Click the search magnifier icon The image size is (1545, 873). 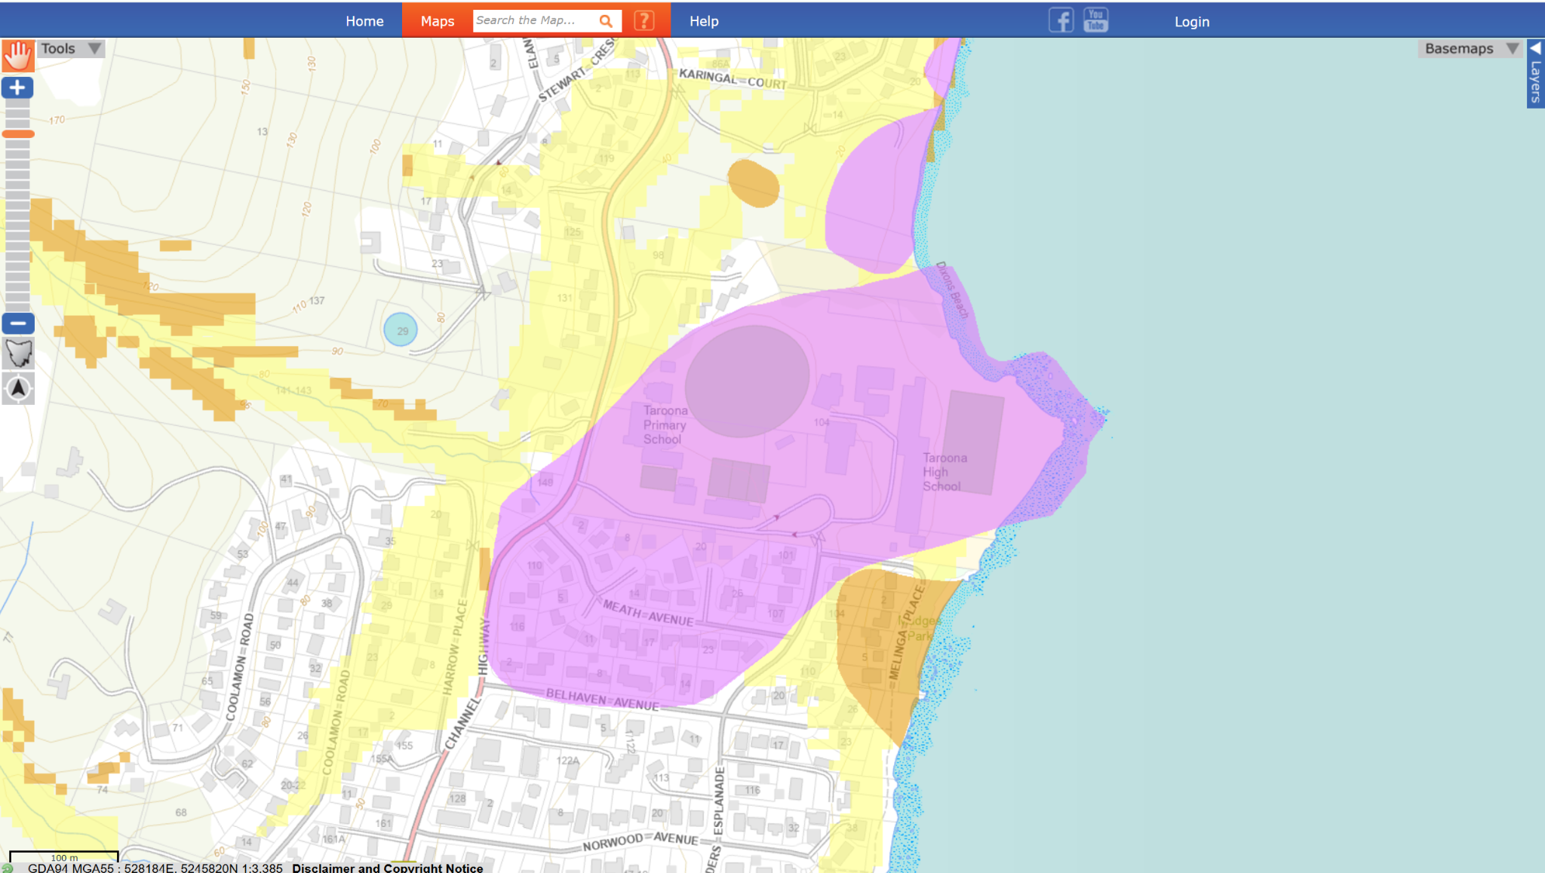coord(606,21)
